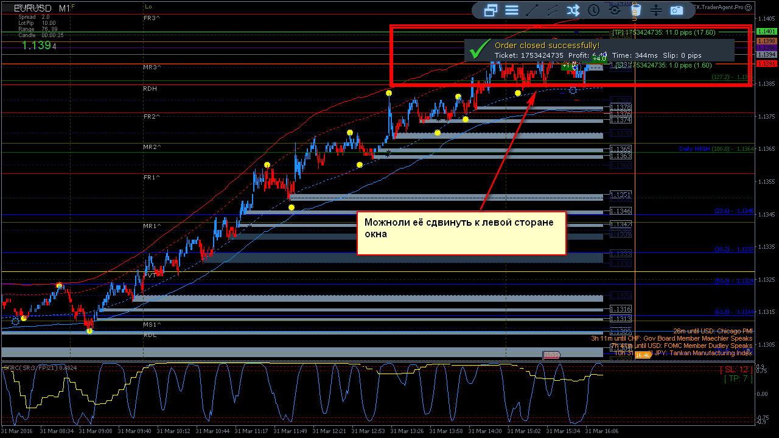Click the smiley face next to FX.TraderAgent.Pro
This screenshot has height=438, width=779.
[x=749, y=7]
